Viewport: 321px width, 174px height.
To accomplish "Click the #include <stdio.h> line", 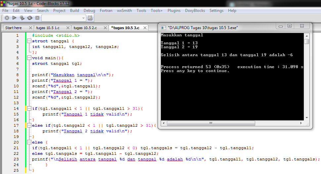I will (x=56, y=35).
